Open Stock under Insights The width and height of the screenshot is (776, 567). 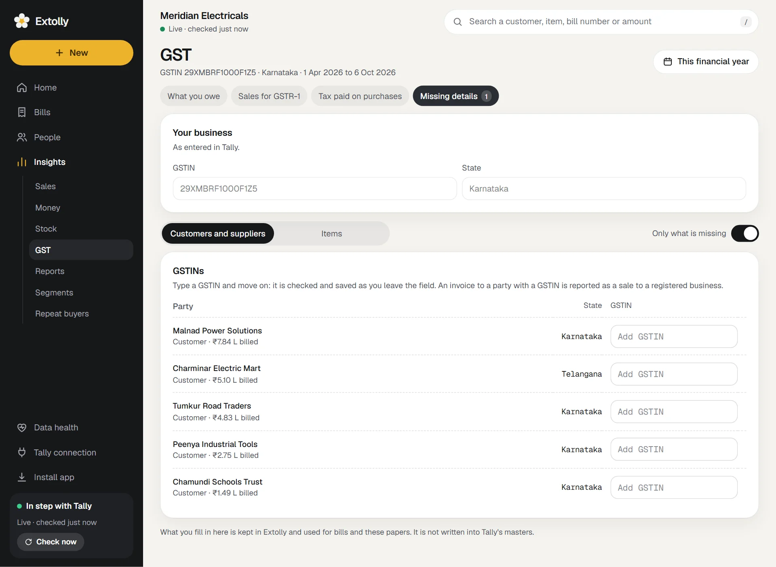click(81, 229)
